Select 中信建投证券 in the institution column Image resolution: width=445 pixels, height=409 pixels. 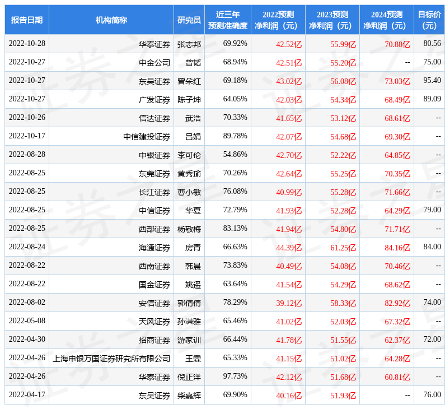coord(147,137)
